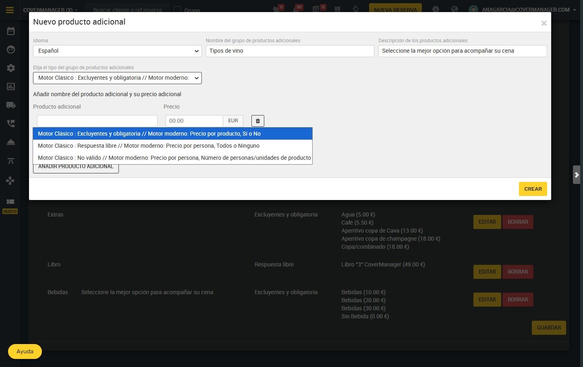Open the customer face icon in sidebar
The height and width of the screenshot is (367, 583).
(11, 49)
